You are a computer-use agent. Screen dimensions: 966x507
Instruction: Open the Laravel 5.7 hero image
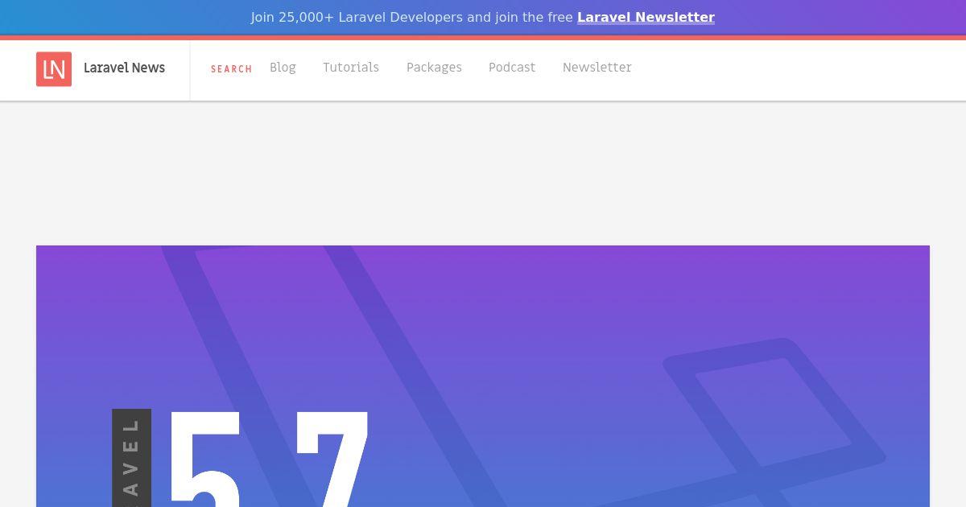click(483, 376)
